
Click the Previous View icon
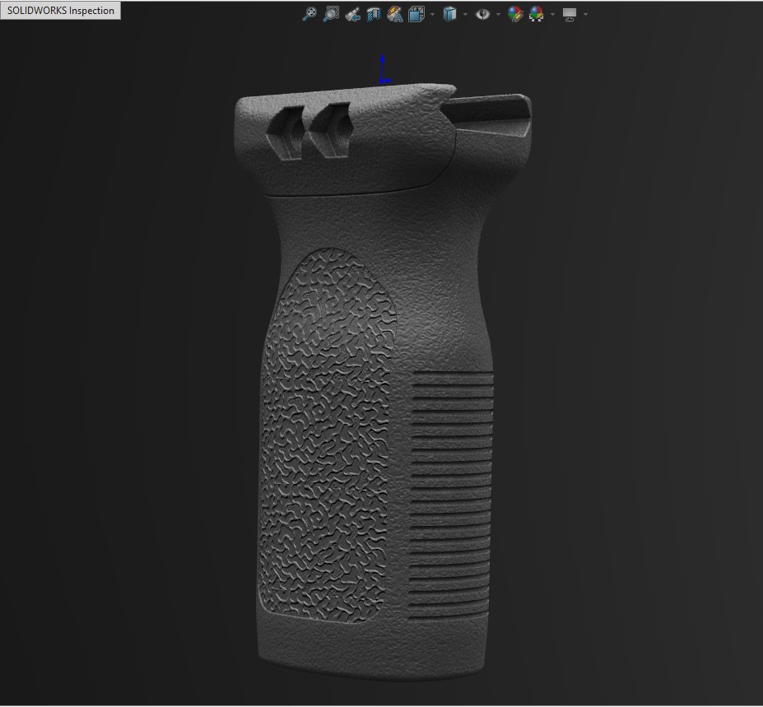tap(352, 14)
